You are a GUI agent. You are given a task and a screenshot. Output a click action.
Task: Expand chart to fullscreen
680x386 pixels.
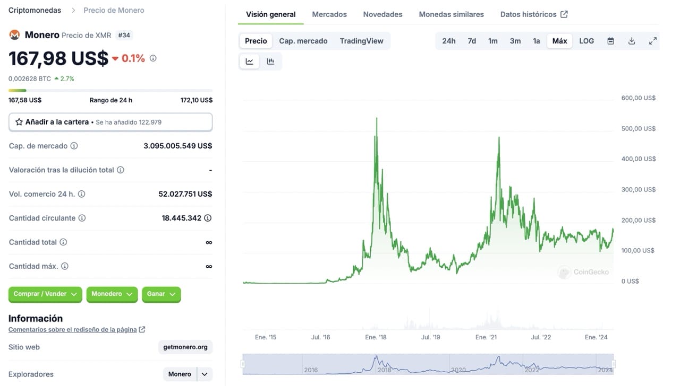click(653, 41)
